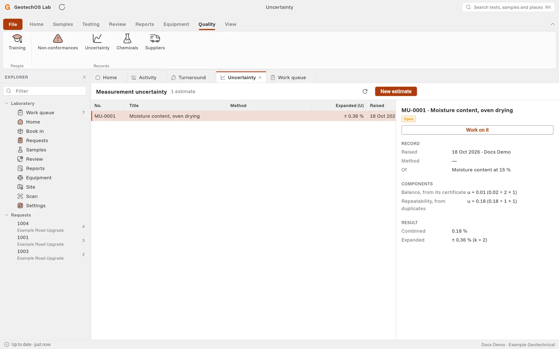Close the Uncertainty document tab

(x=260, y=77)
